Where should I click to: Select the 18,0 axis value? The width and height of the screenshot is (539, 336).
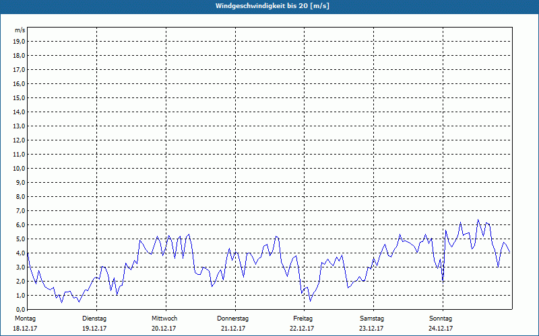click(x=19, y=56)
